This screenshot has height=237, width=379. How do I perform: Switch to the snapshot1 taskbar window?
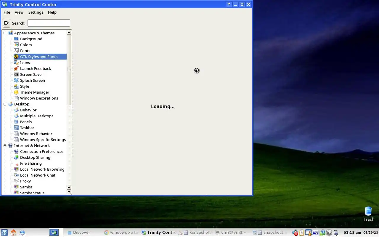272,233
